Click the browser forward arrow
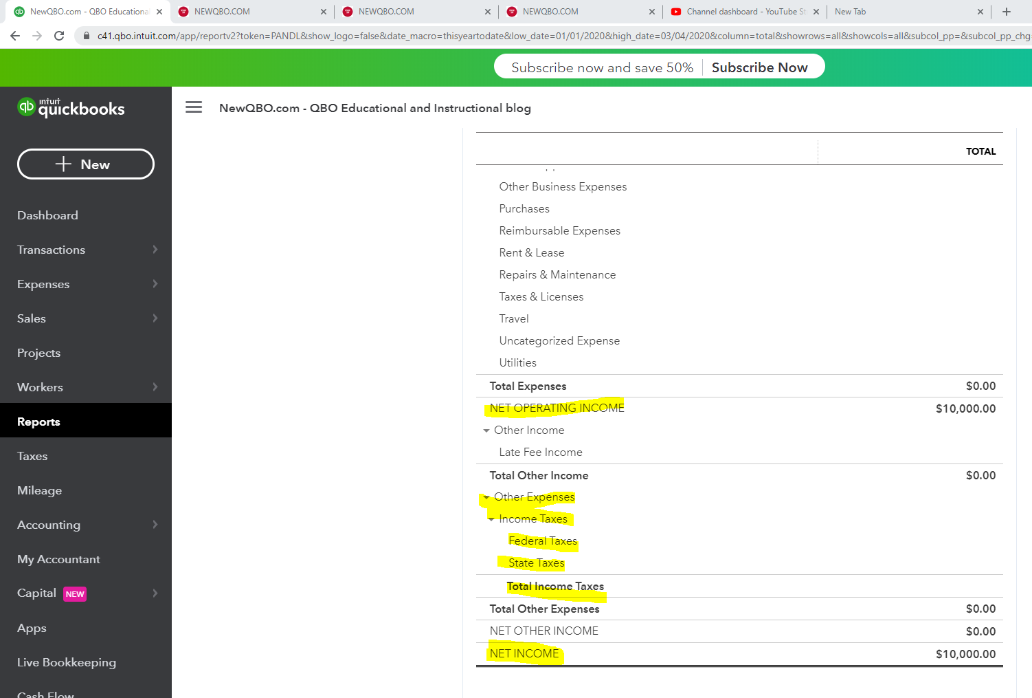 coord(36,36)
